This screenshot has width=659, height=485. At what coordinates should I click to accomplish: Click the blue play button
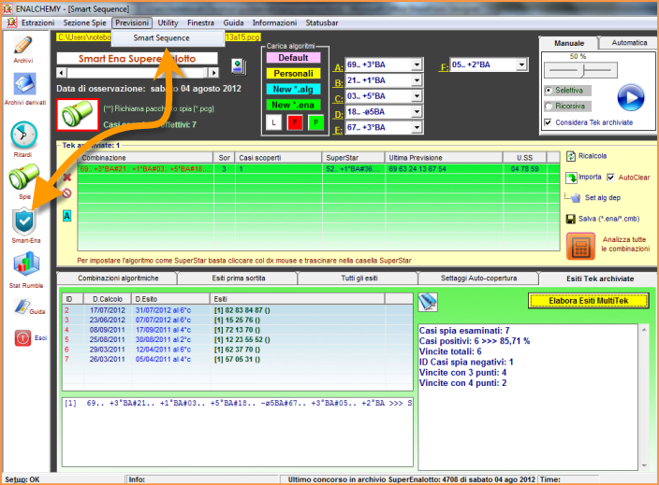click(630, 97)
